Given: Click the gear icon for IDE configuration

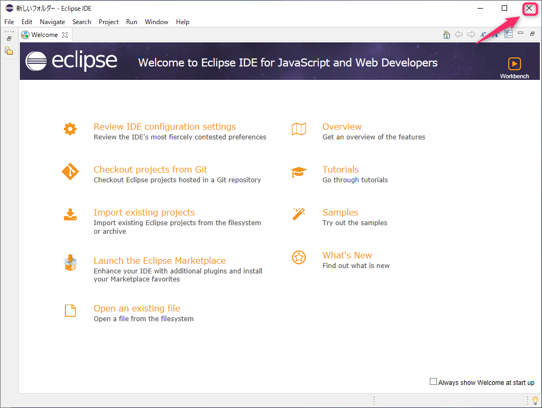Looking at the screenshot, I should click(70, 129).
